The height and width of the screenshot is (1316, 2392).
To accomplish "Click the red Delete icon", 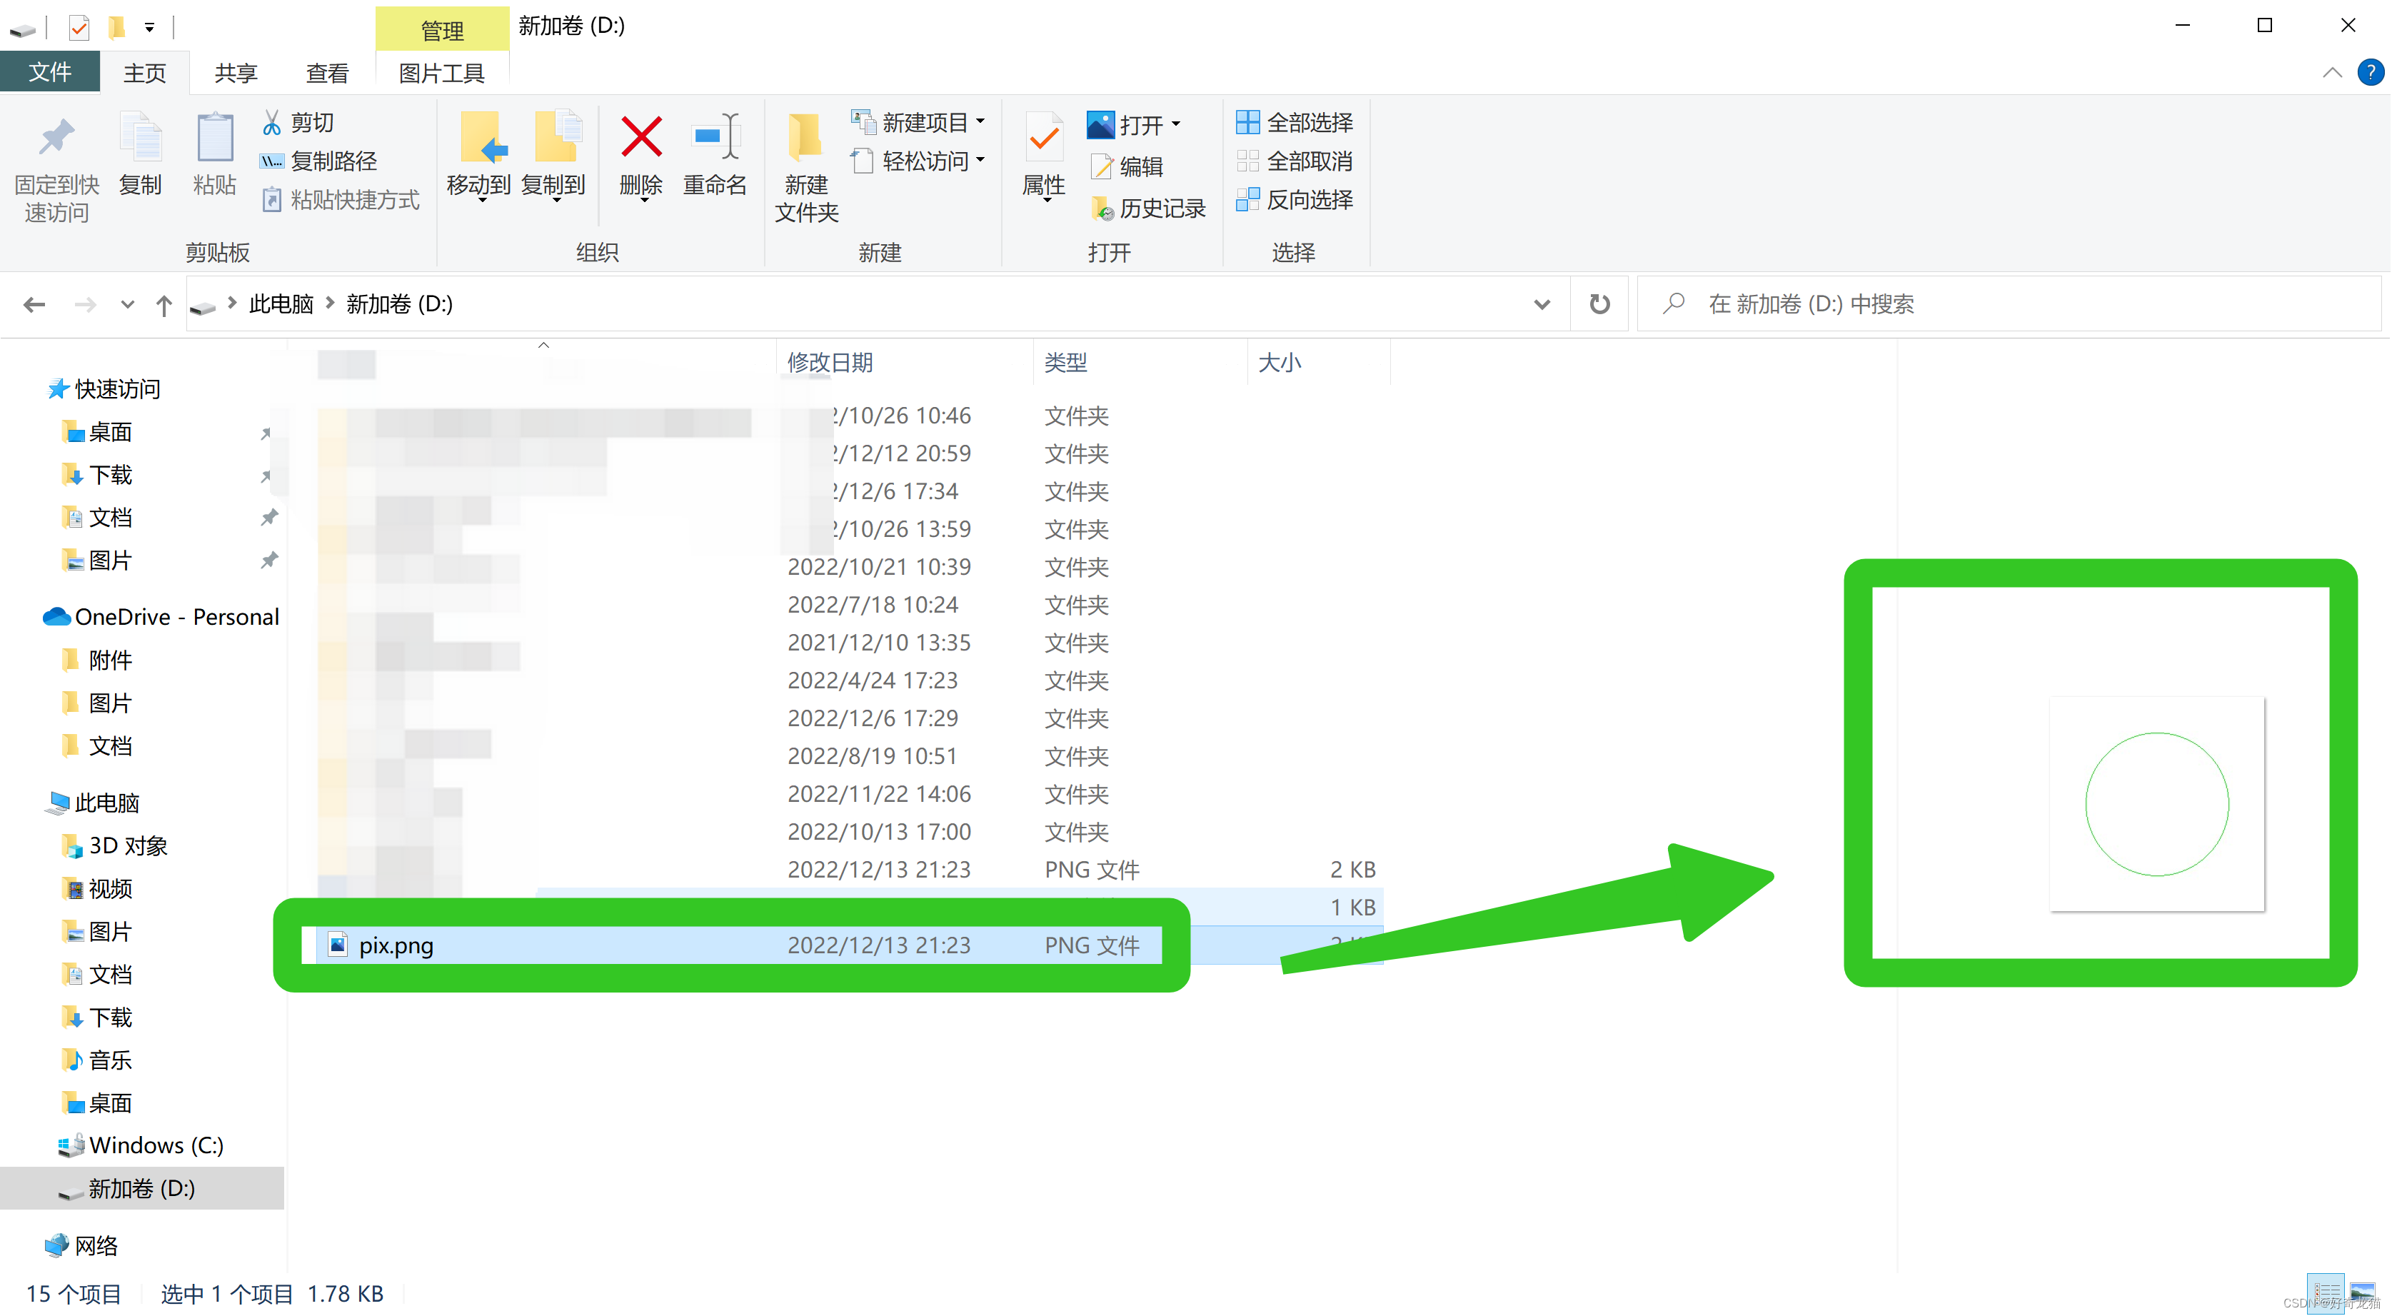I will 640,137.
